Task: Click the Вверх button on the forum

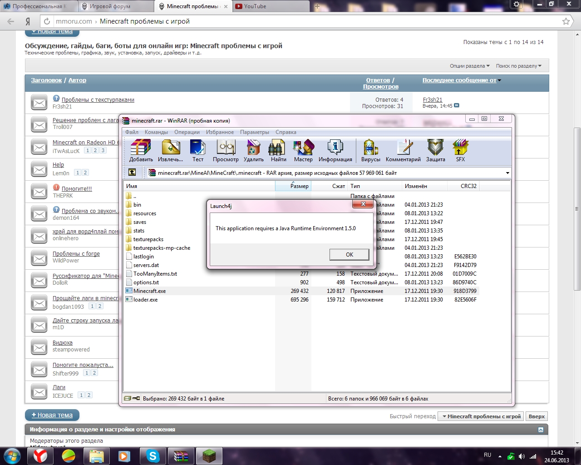Action: click(x=537, y=416)
